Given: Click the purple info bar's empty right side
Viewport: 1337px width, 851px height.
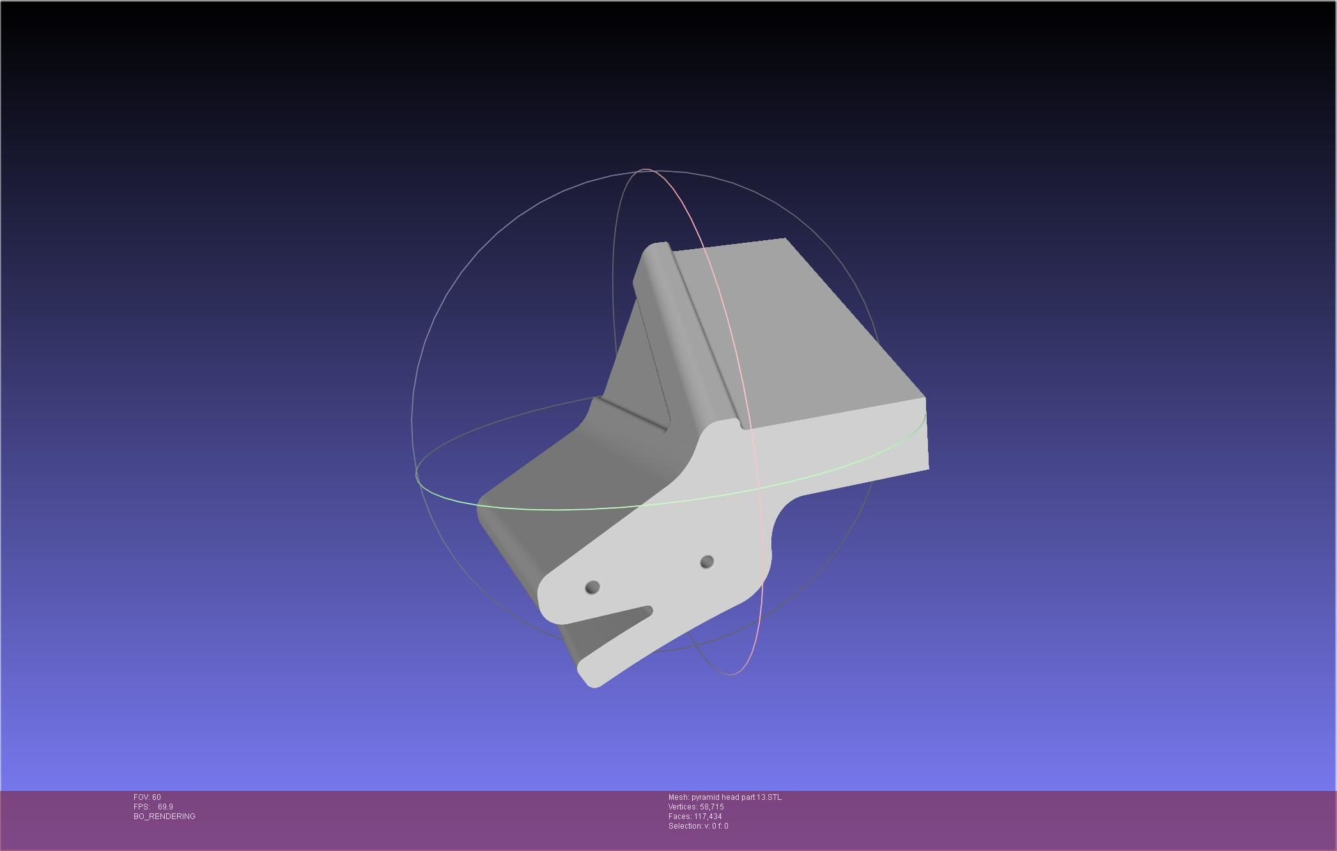Looking at the screenshot, I should [1086, 821].
